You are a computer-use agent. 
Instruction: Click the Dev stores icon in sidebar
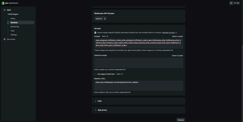pyautogui.click(x=5, y=39)
